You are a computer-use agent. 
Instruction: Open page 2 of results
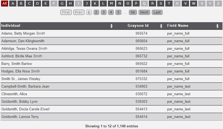(x=96, y=12)
